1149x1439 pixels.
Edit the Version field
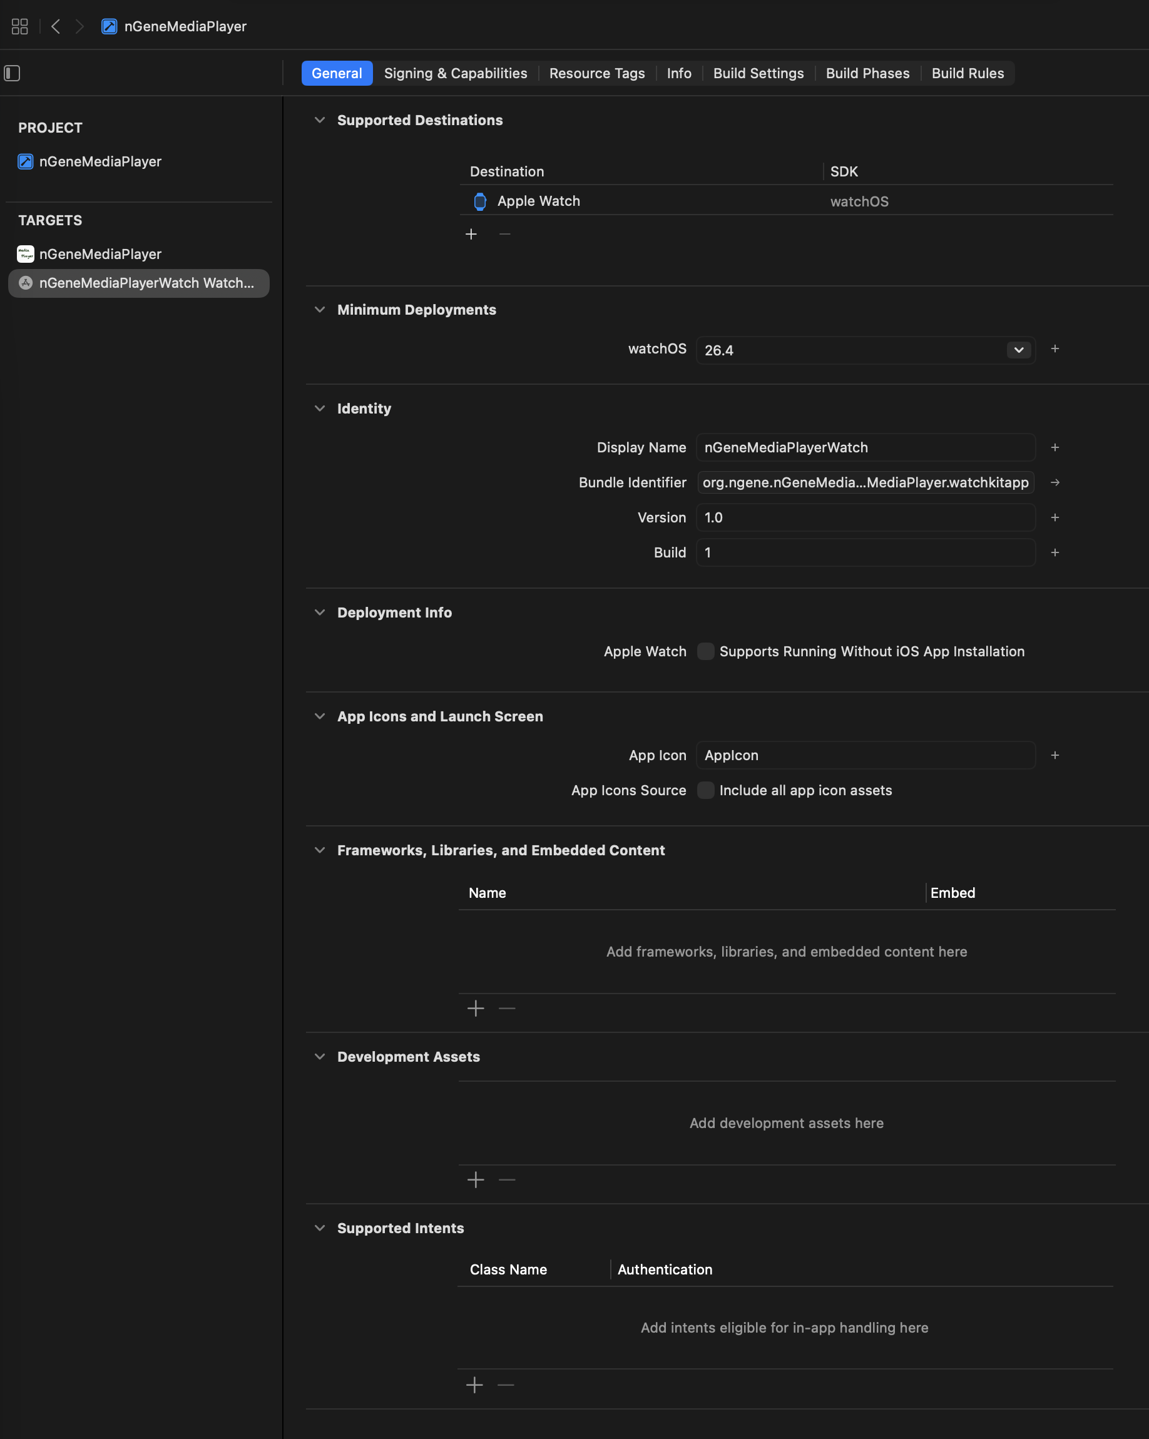pos(866,517)
